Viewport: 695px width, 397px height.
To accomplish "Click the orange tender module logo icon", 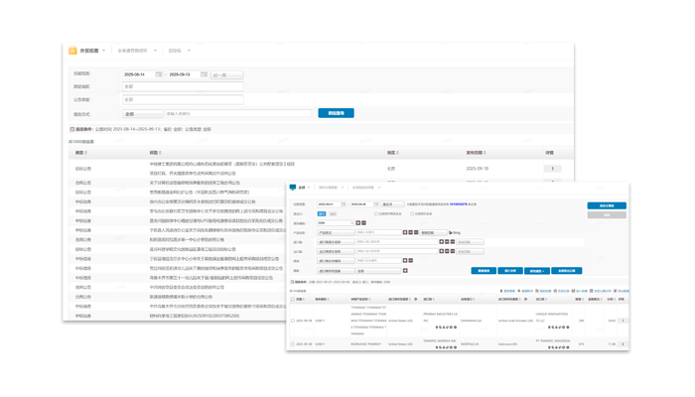I will pos(72,51).
